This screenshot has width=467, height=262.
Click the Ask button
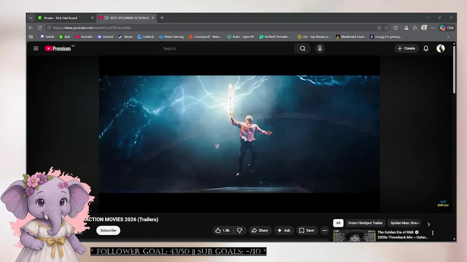click(x=284, y=230)
